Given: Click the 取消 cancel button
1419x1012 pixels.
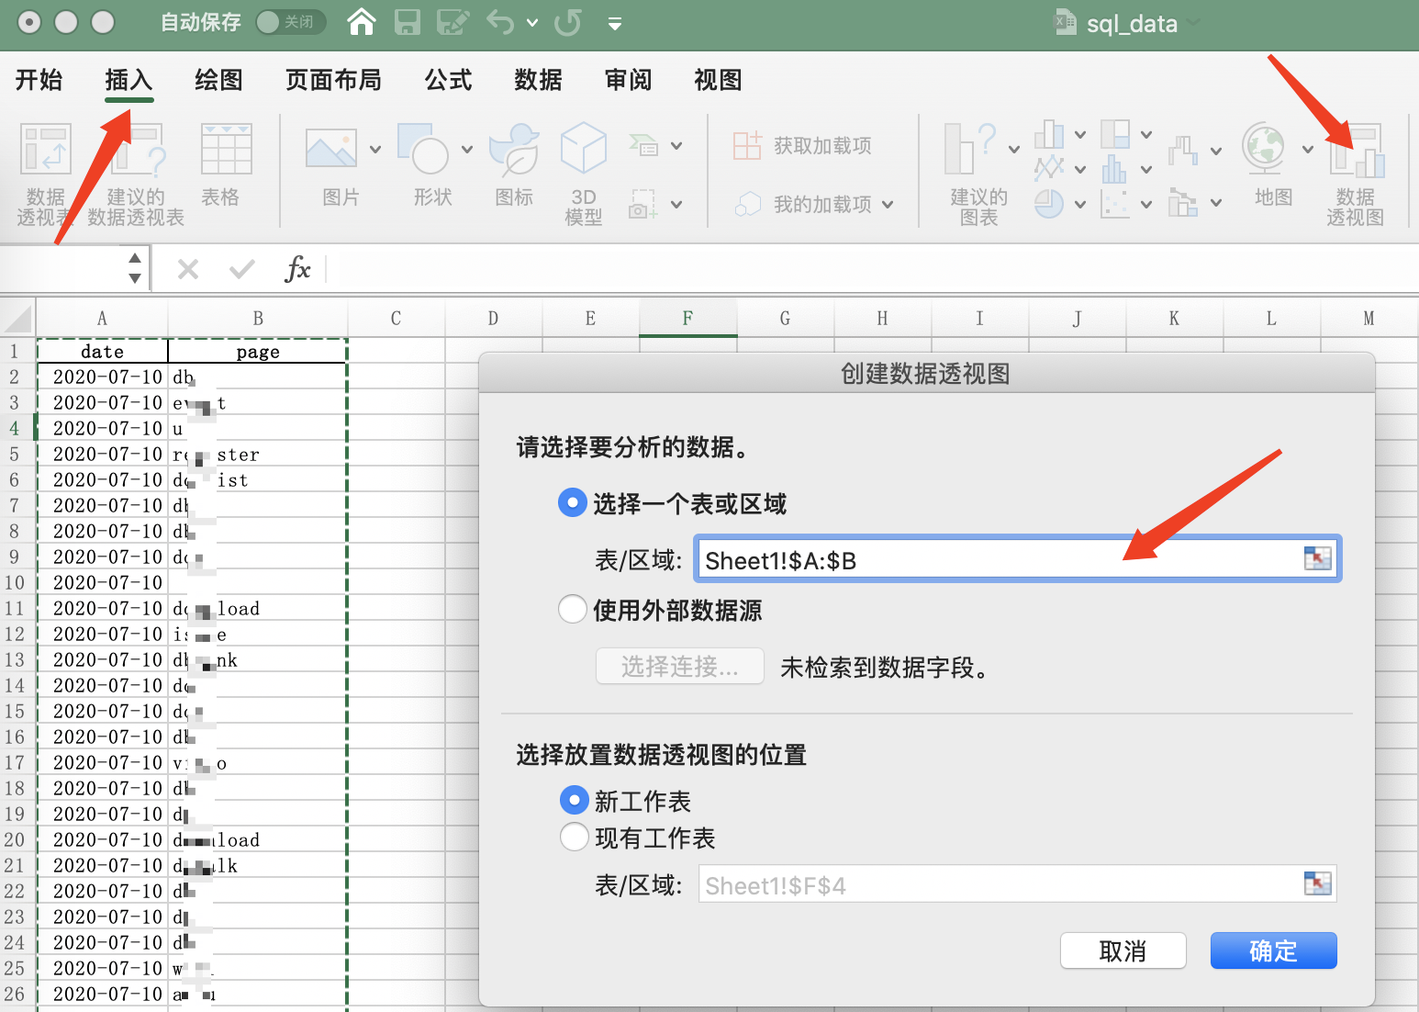Looking at the screenshot, I should pyautogui.click(x=1123, y=951).
